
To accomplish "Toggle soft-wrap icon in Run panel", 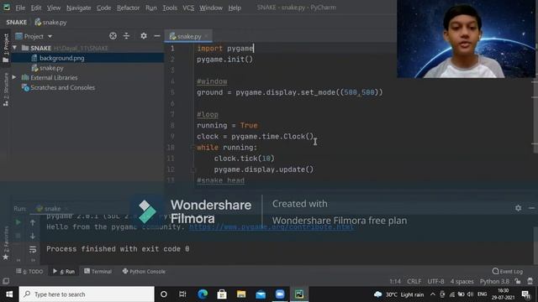I will pyautogui.click(x=33, y=249).
